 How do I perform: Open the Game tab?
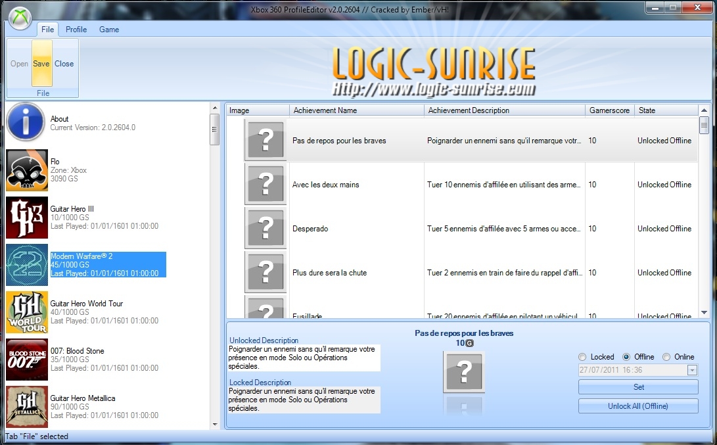pyautogui.click(x=109, y=30)
